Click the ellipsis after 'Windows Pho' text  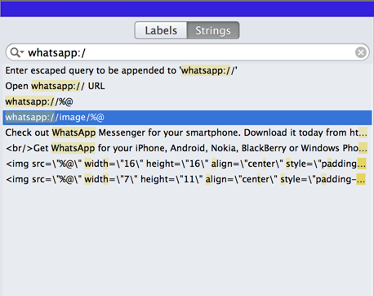point(363,148)
